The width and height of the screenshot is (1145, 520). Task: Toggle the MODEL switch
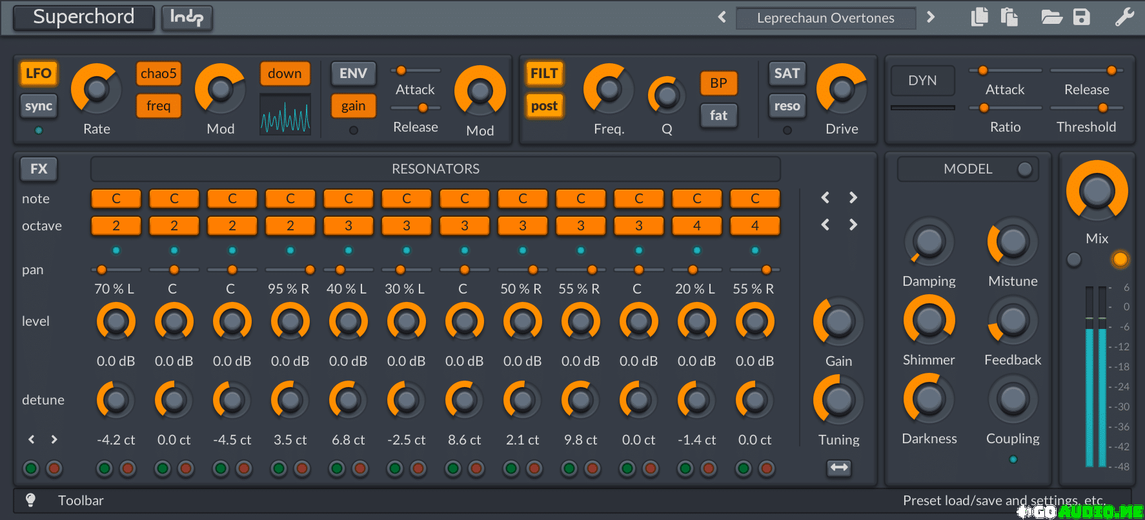[1024, 169]
